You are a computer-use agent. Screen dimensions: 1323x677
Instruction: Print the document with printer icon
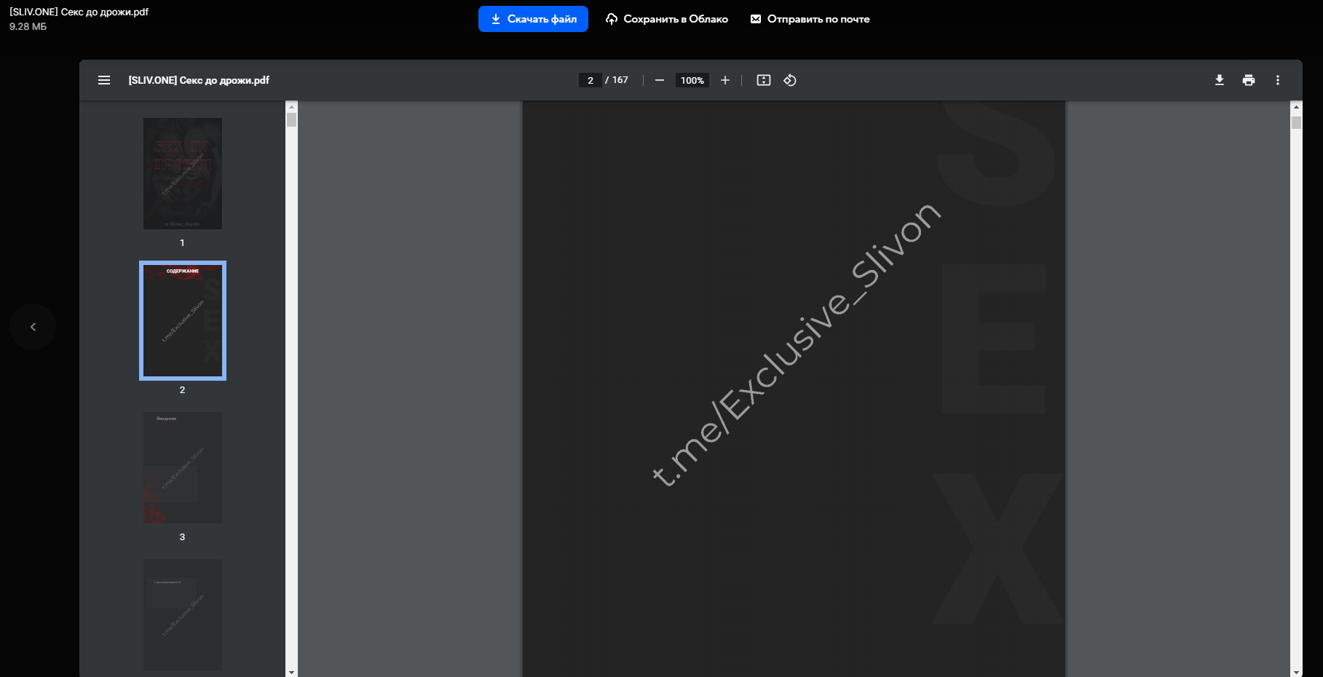click(x=1249, y=80)
